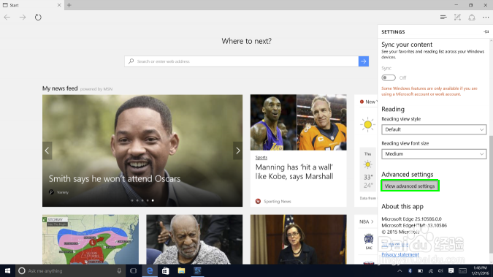Click the taskbar clock showing 1:48 PM
The image size is (493, 277).
pyautogui.click(x=480, y=270)
